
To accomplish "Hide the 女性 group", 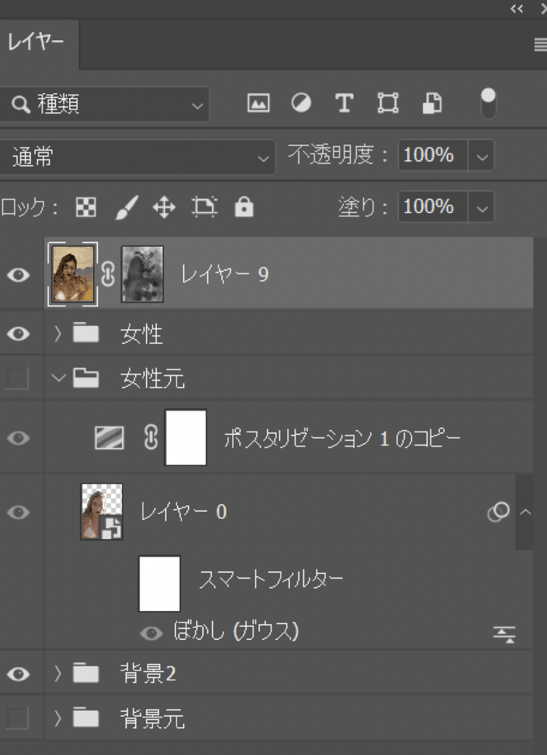I will coord(18,333).
